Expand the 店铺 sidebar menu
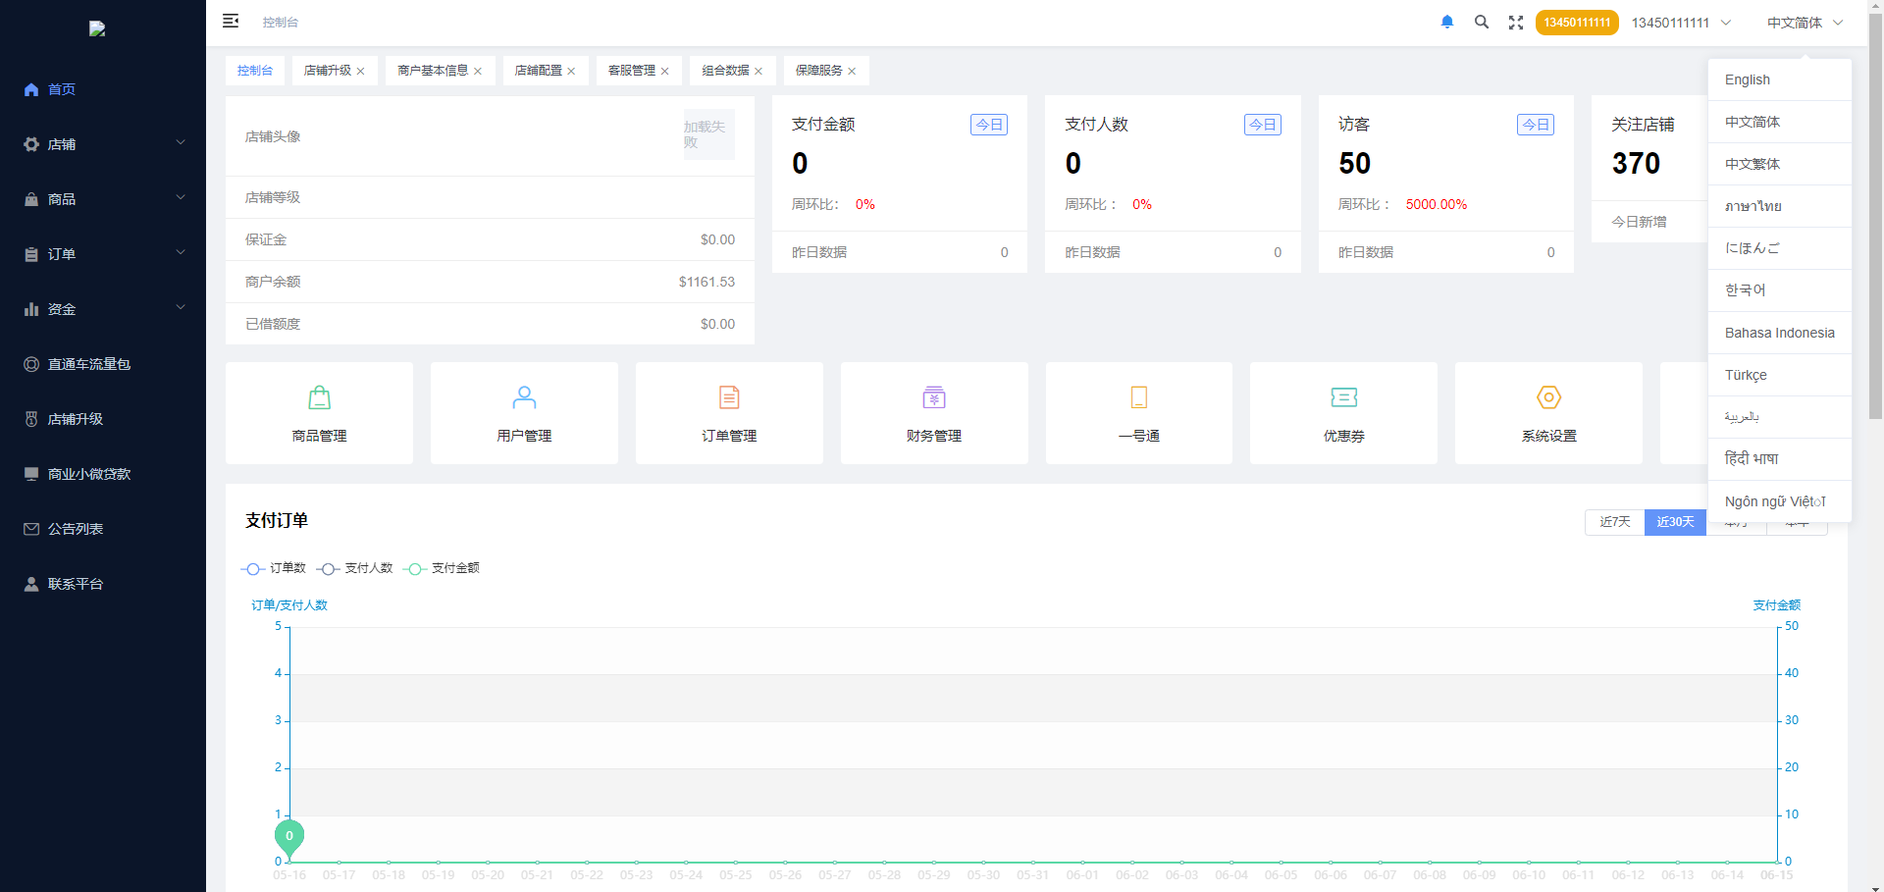The image size is (1884, 892). [x=103, y=144]
